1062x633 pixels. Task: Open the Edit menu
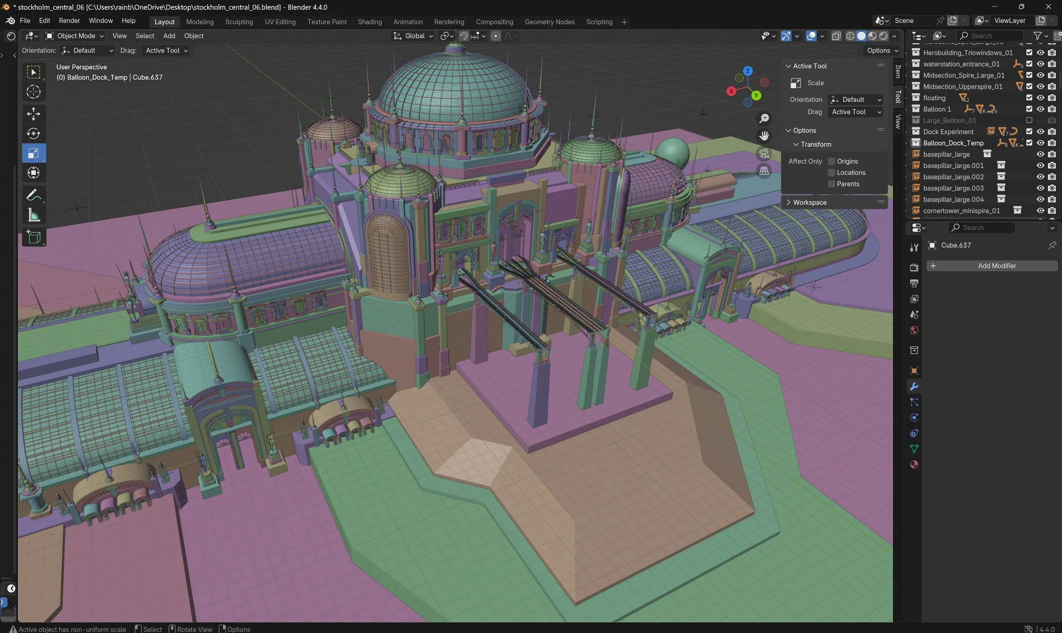point(44,20)
